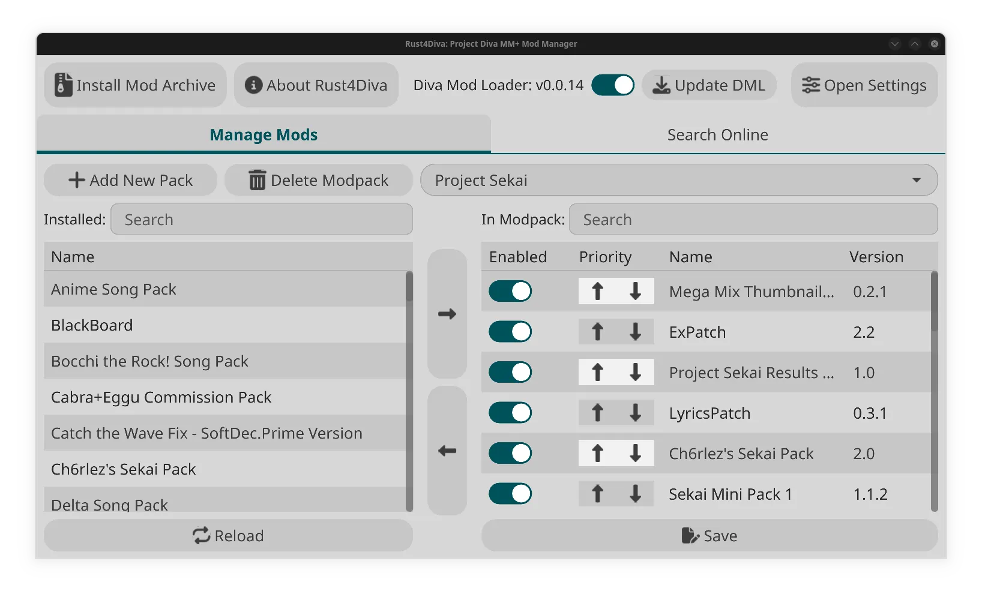This screenshot has width=982, height=597.
Task: Click the Save button
Action: click(709, 536)
